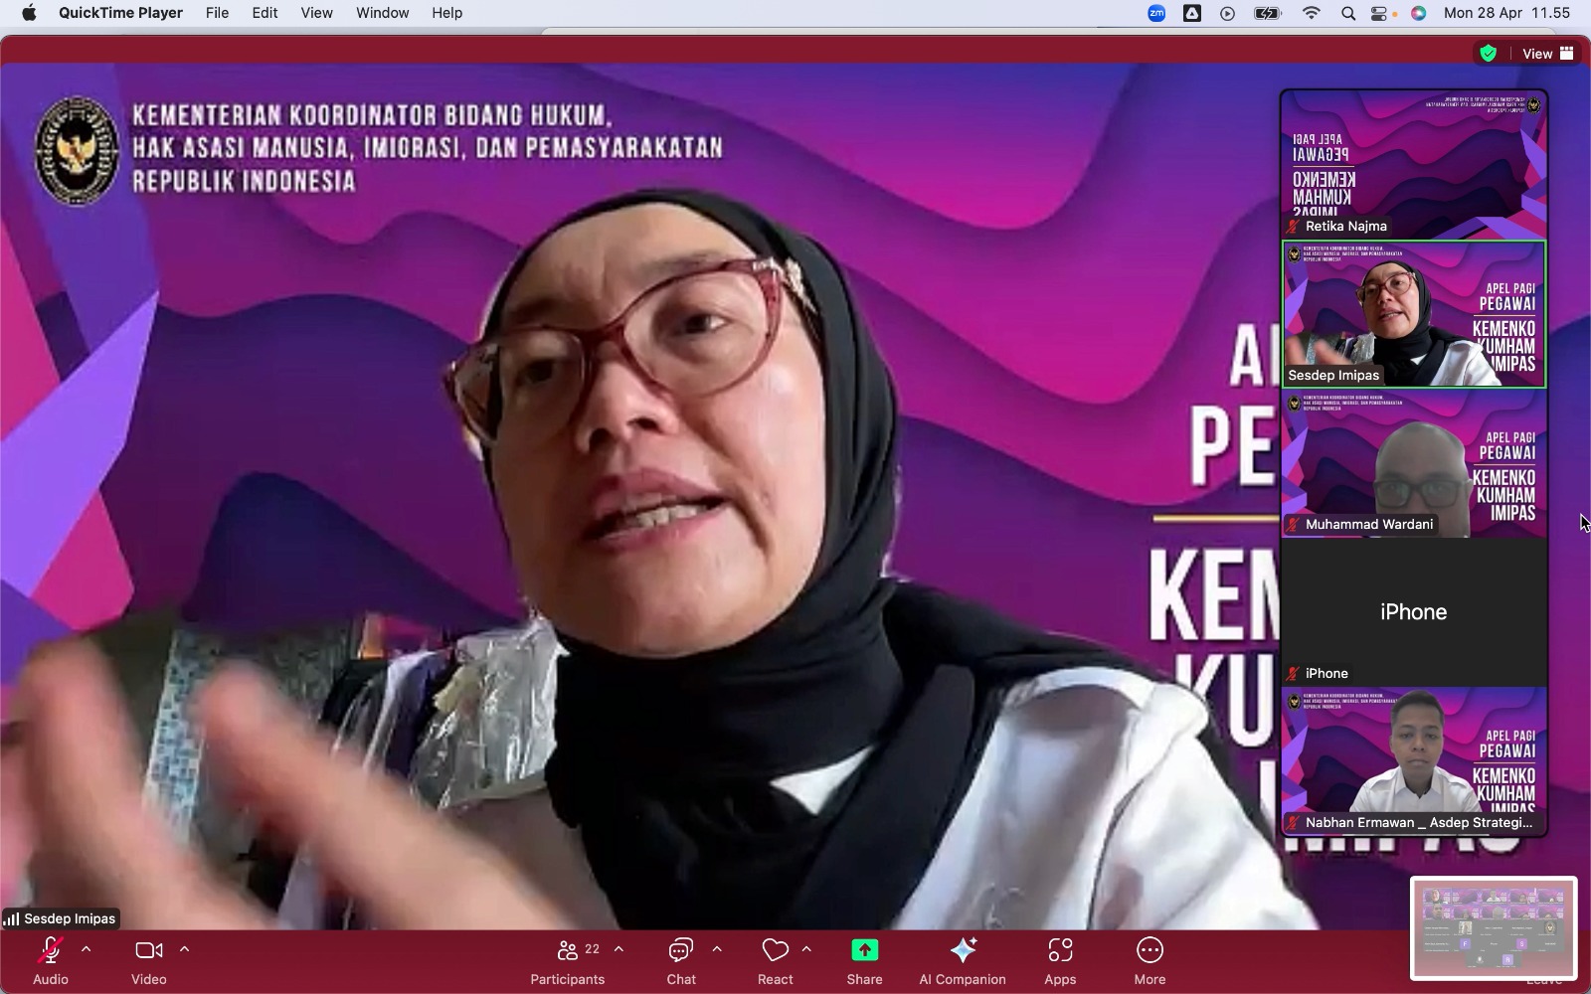Viewport: 1591px width, 994px height.
Task: Expand audio options arrow next to Audio
Action: tap(87, 949)
